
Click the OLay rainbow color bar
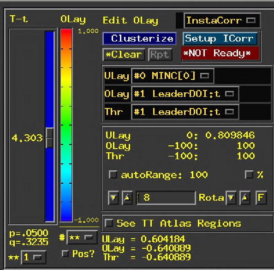(x=66, y=125)
